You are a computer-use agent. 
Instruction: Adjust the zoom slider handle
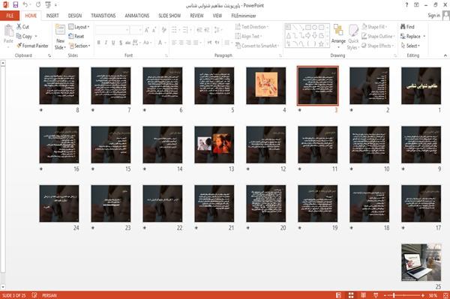click(394, 295)
